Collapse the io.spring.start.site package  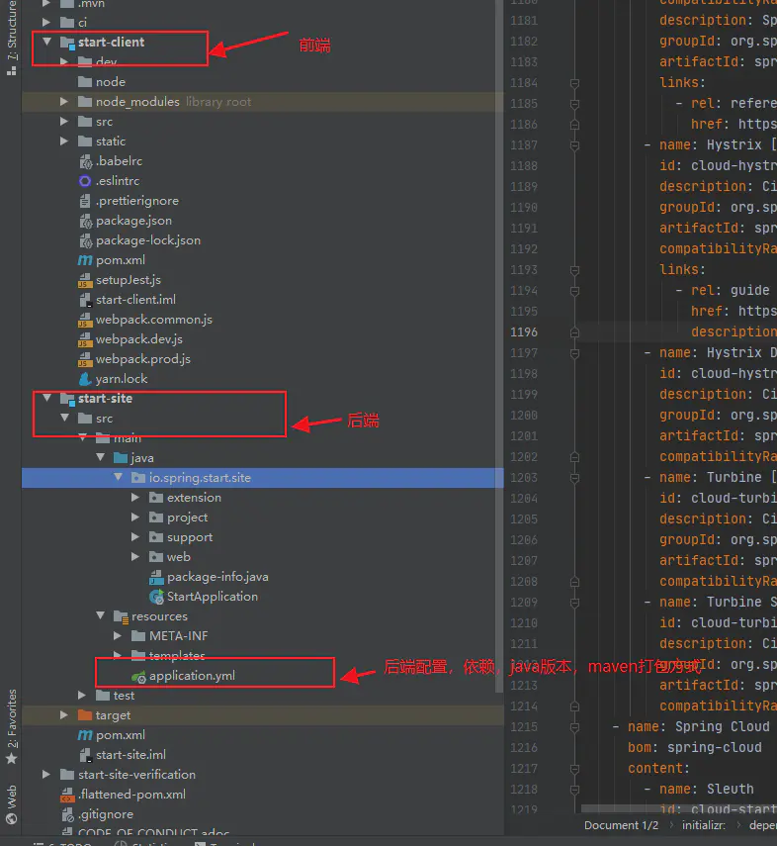click(118, 478)
